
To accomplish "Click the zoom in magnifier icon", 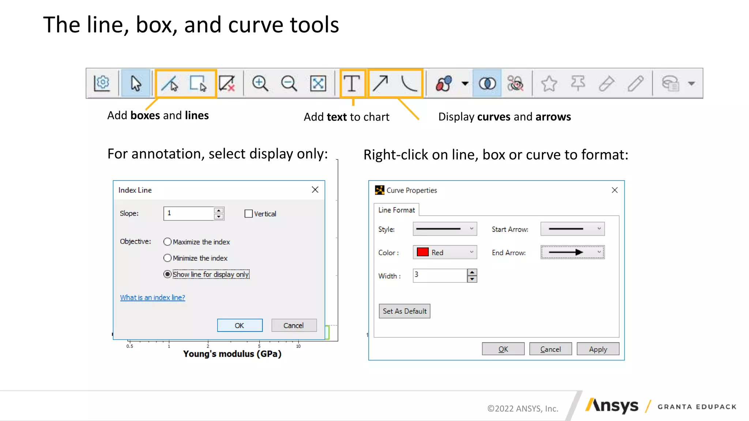I will [260, 83].
